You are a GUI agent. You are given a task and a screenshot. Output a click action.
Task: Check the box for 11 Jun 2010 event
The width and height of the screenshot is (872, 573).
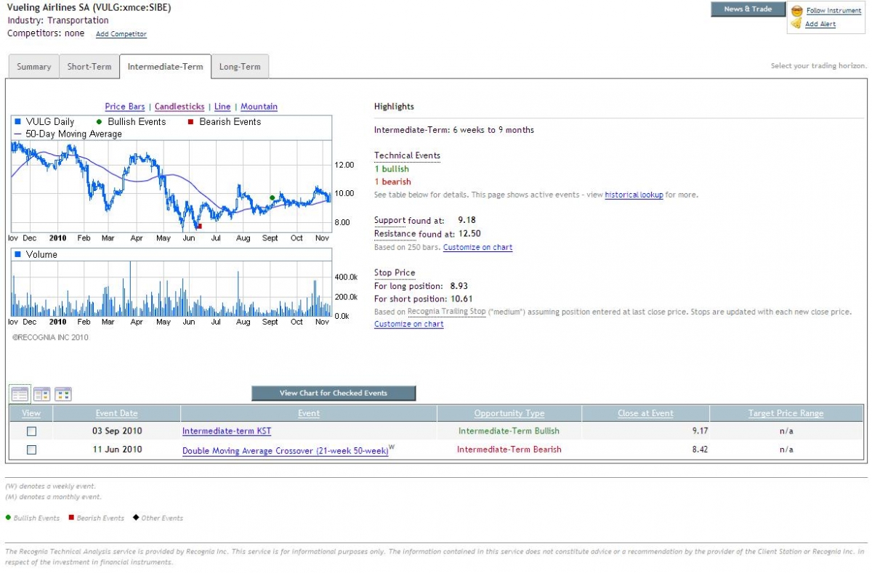click(31, 450)
